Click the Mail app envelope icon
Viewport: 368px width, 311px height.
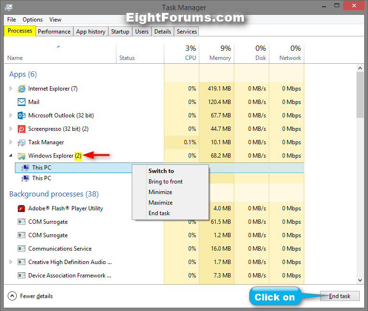[x=22, y=102]
